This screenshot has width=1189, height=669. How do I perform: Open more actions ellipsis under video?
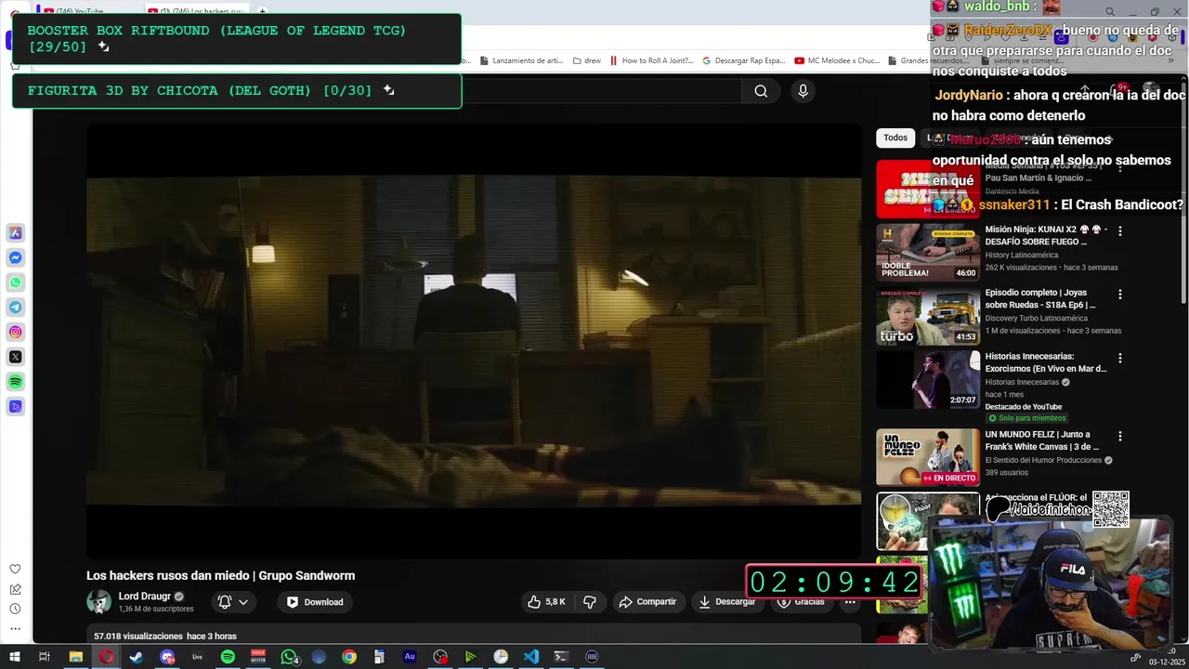850,602
